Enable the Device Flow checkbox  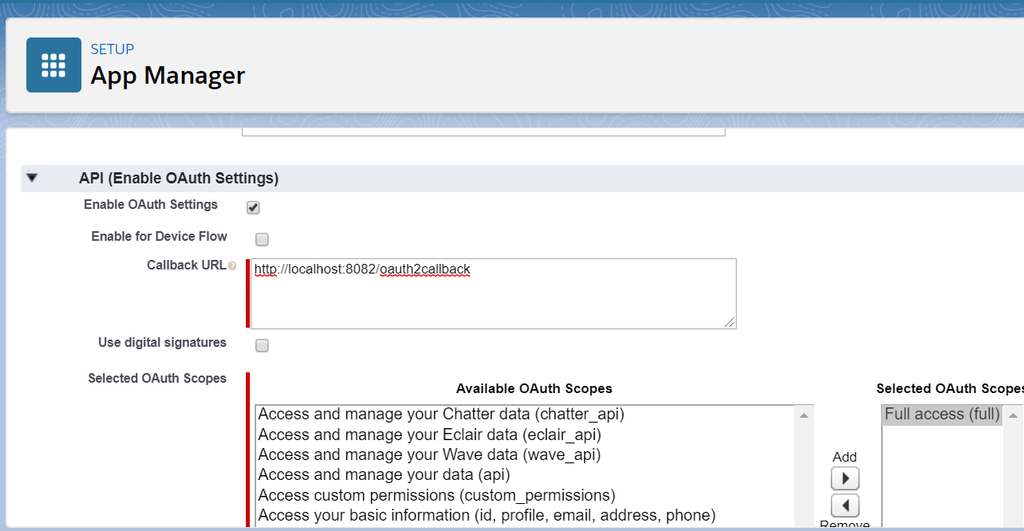point(261,238)
